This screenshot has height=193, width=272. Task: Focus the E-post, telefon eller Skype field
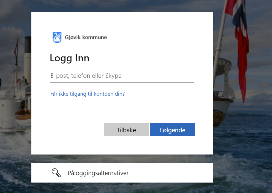click(122, 76)
